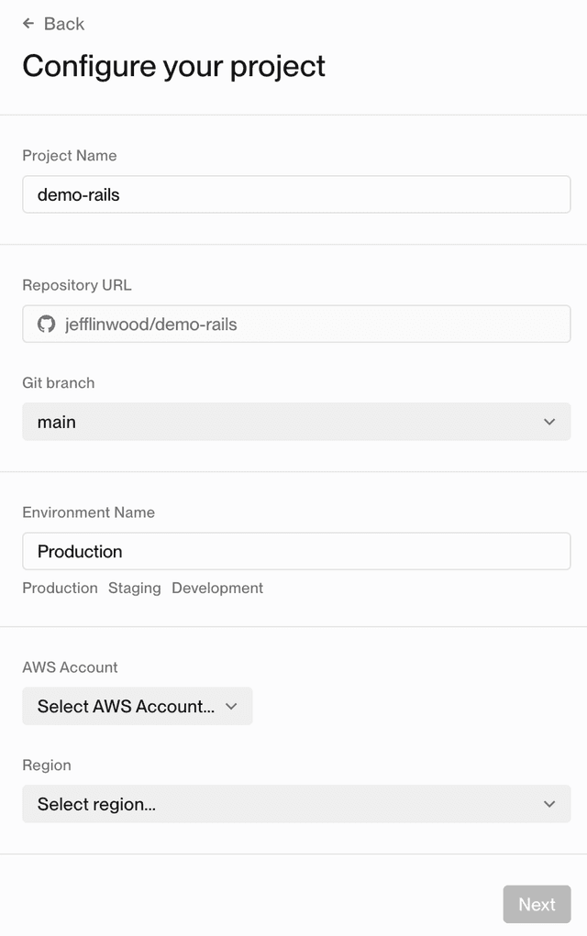Select the Production environment suggestion
The image size is (587, 936).
(x=60, y=588)
